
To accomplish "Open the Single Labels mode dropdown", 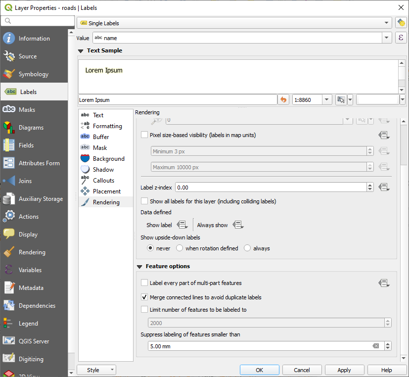I will (x=234, y=23).
